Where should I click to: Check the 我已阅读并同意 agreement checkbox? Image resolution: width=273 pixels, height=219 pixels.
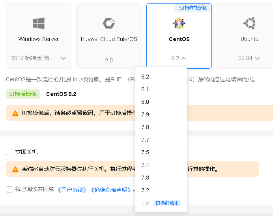coord(9,189)
